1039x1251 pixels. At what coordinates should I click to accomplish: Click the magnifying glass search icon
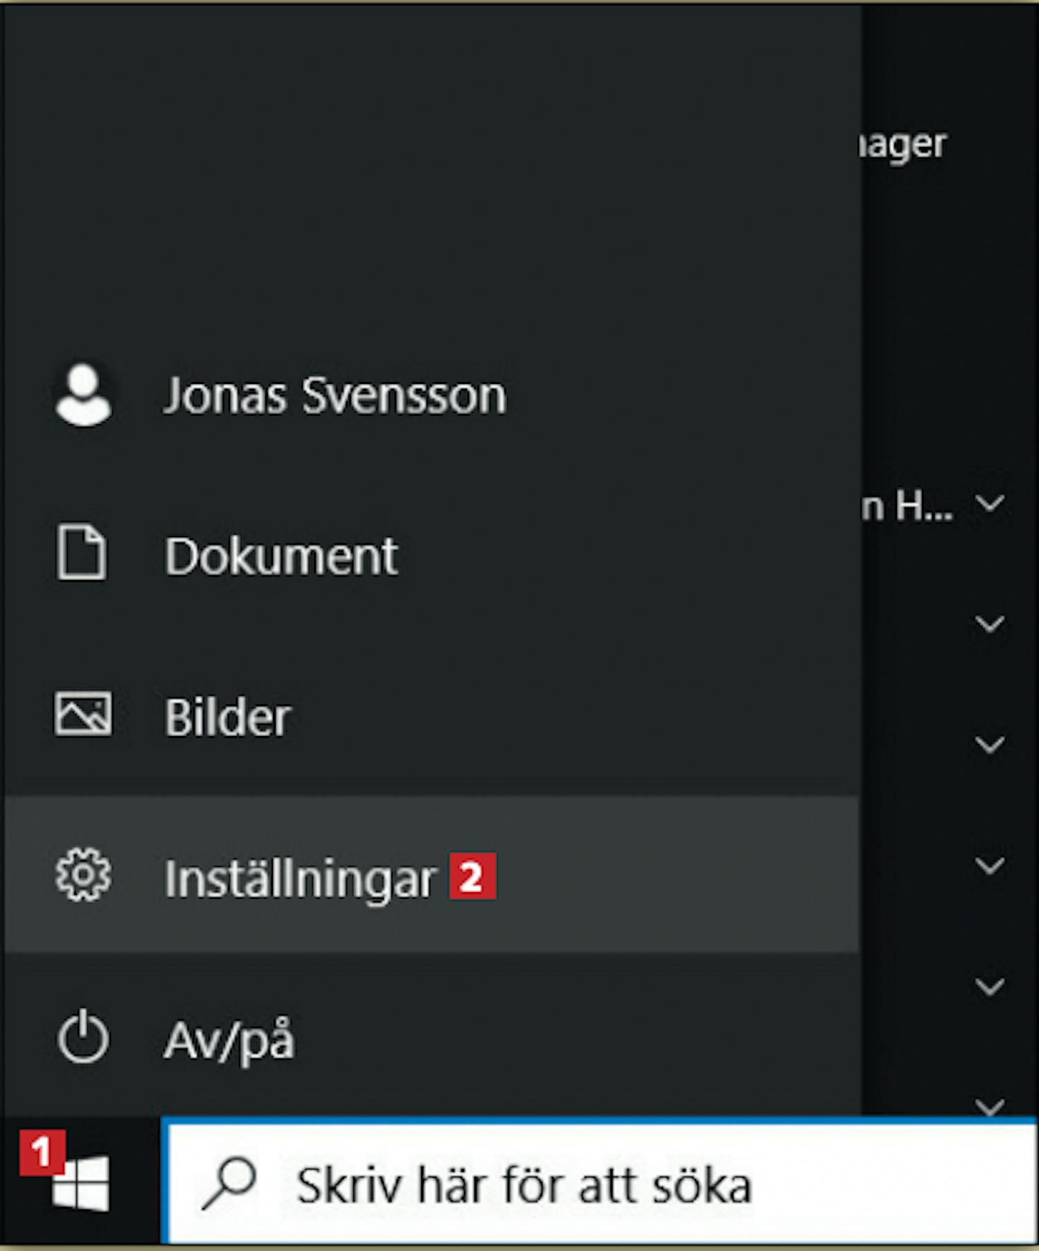click(x=229, y=1184)
